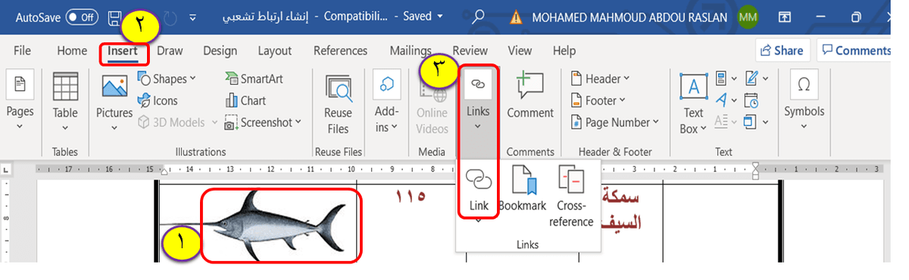The width and height of the screenshot is (909, 280).
Task: Select the swordfish image in the table
Action: [279, 226]
